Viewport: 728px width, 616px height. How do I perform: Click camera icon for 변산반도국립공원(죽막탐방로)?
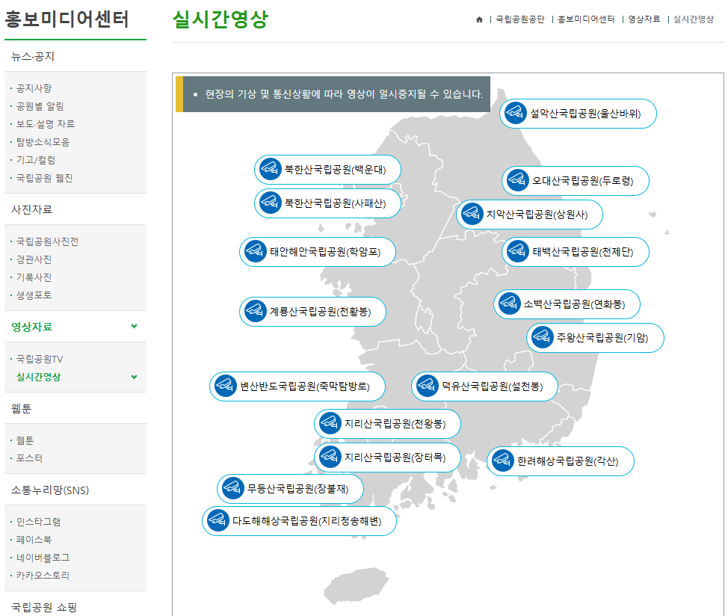(x=225, y=386)
